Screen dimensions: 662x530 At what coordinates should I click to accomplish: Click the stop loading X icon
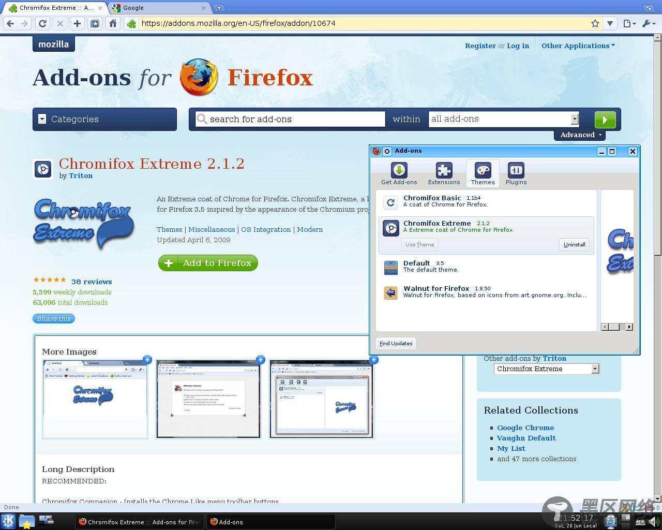(x=60, y=23)
